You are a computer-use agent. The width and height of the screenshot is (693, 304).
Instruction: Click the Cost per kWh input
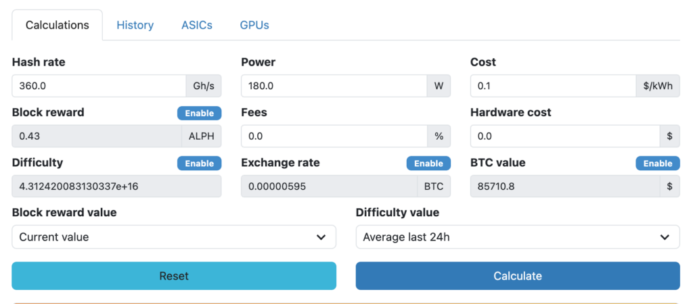pyautogui.click(x=552, y=86)
